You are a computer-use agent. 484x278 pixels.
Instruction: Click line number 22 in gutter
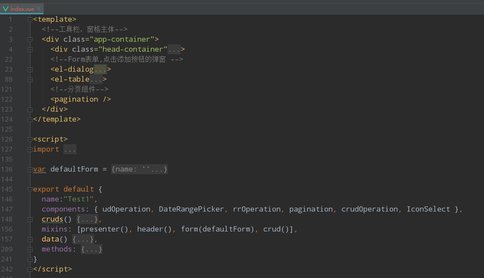click(9, 59)
